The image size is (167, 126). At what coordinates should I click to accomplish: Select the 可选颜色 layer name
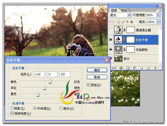pos(142,50)
